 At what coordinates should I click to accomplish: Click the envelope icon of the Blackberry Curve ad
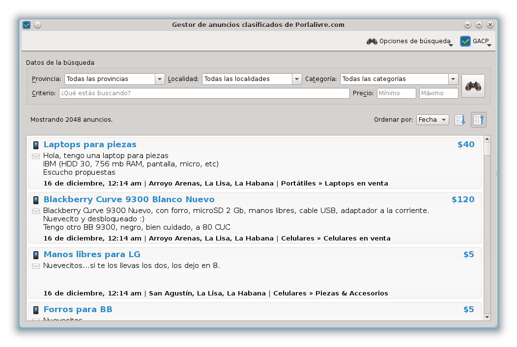(35, 211)
